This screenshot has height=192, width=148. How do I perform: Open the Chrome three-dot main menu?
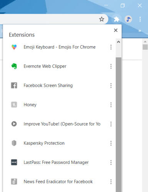coord(140,19)
